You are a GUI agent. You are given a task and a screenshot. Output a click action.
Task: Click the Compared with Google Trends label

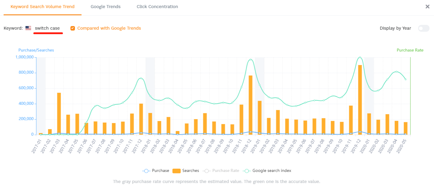109,28
